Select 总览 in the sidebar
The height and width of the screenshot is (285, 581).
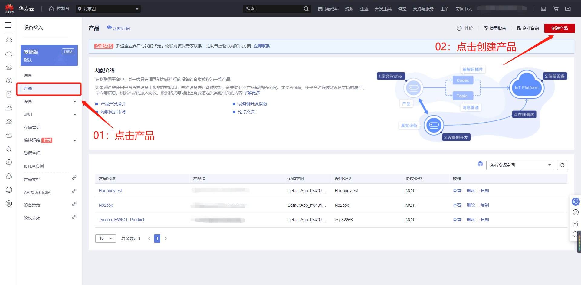coord(28,76)
